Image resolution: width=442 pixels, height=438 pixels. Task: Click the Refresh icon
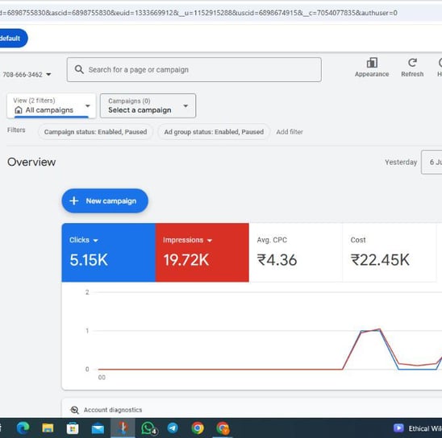412,63
